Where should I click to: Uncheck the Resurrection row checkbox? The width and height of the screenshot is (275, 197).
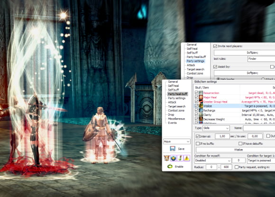[x=196, y=93]
